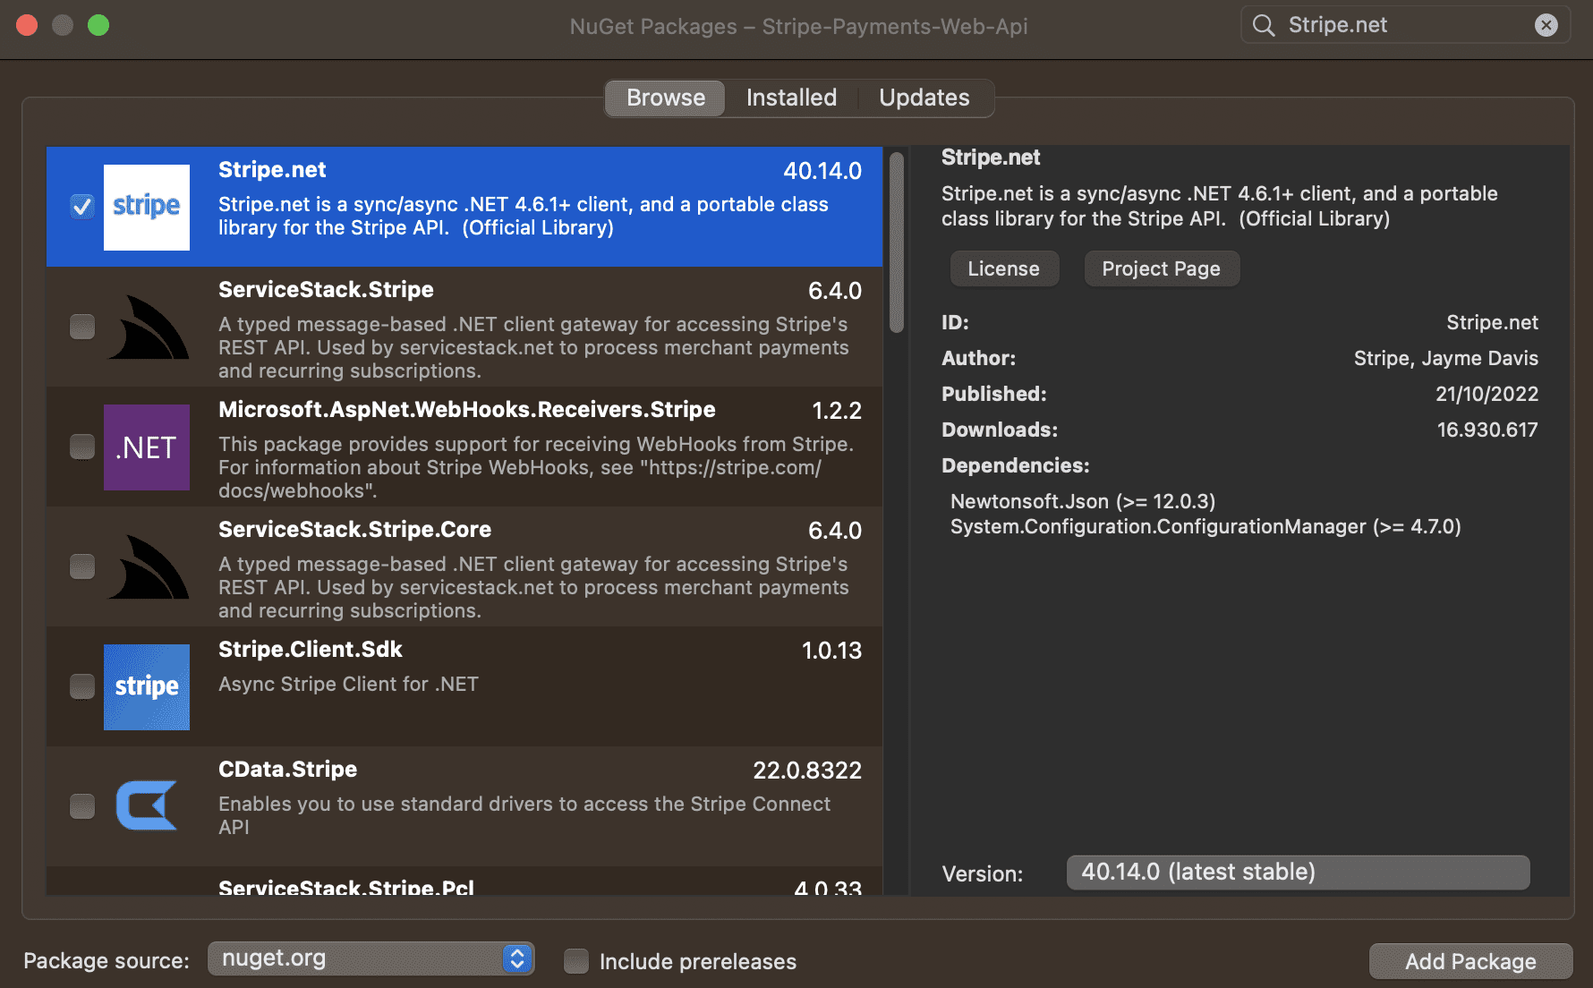Click version 1.0.13 in the list

point(831,651)
